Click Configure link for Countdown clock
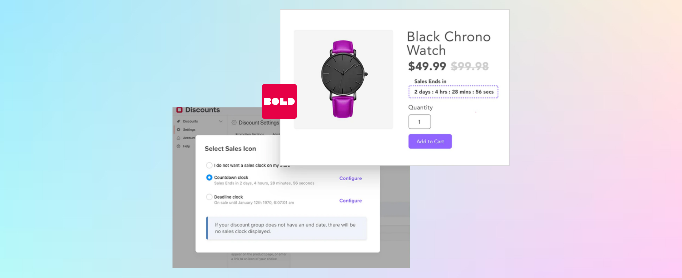682x278 pixels. 350,178
